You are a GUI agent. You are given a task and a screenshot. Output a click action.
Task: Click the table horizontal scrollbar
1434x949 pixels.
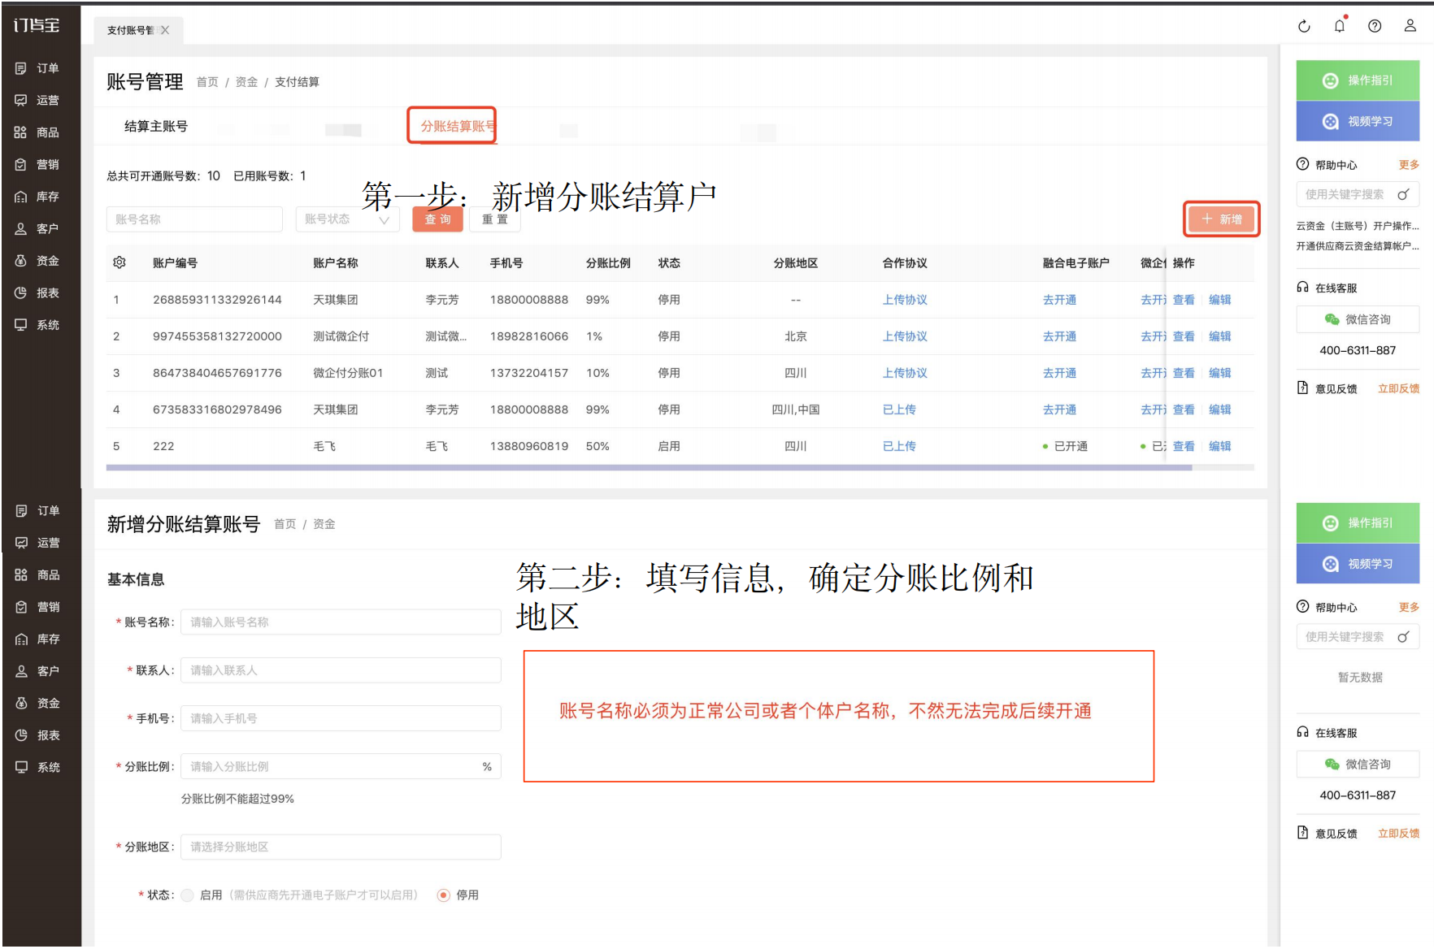point(649,468)
